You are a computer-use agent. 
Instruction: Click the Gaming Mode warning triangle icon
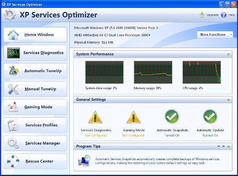coord(134,117)
